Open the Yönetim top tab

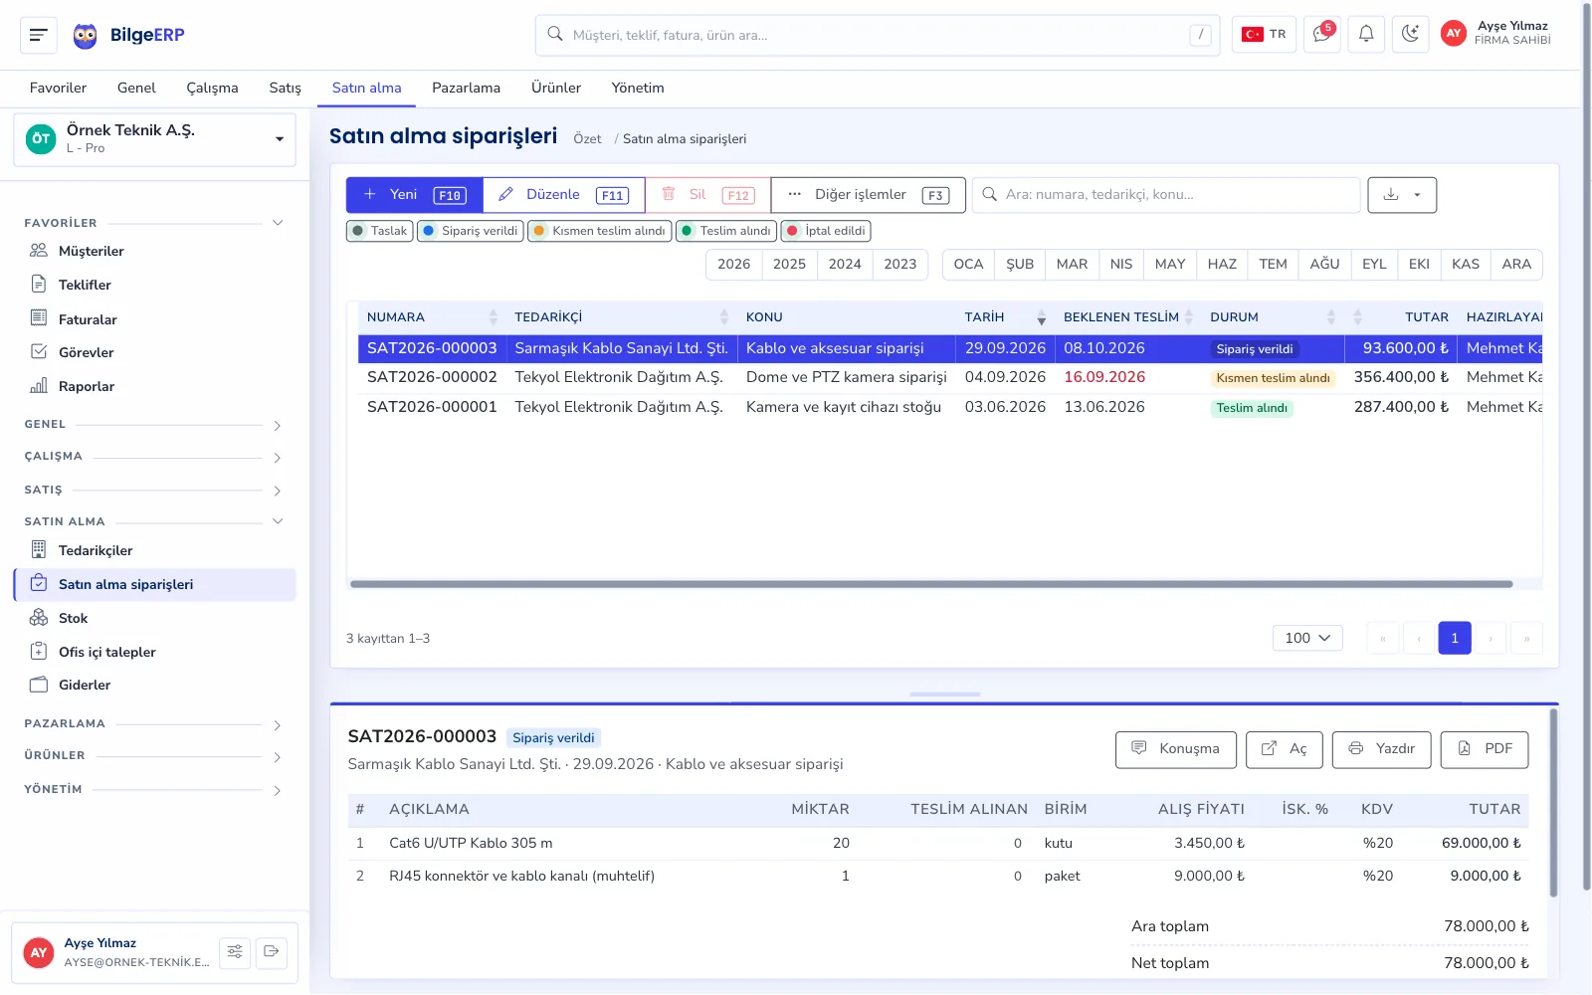click(638, 88)
